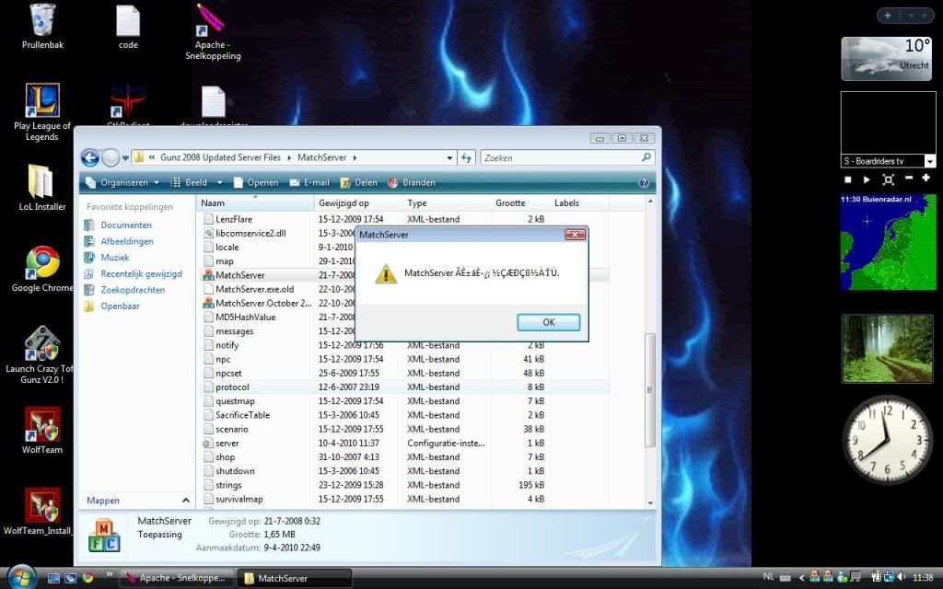This screenshot has height=589, width=943.
Task: Click the help question mark icon in Explorer
Action: (x=644, y=182)
